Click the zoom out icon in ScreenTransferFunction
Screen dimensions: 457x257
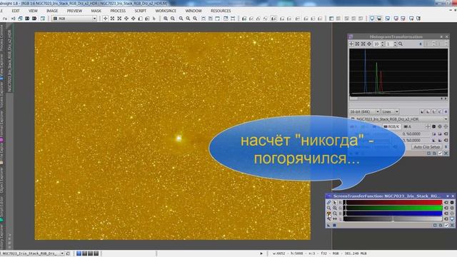coord(335,213)
